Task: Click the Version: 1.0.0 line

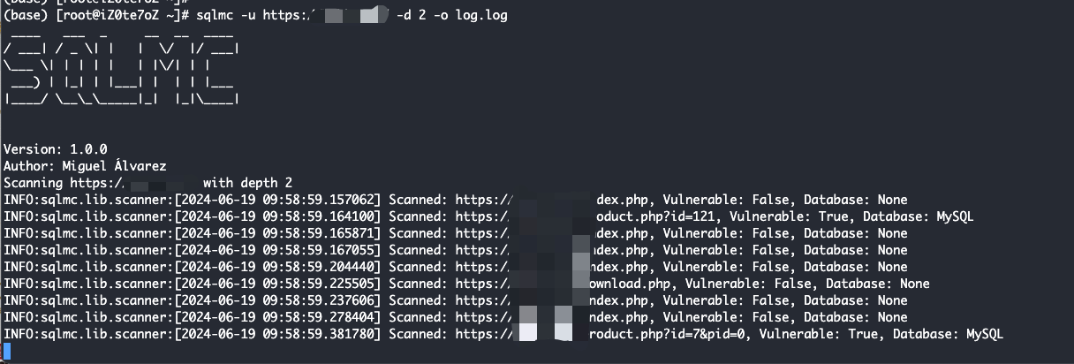Action: tap(55, 149)
